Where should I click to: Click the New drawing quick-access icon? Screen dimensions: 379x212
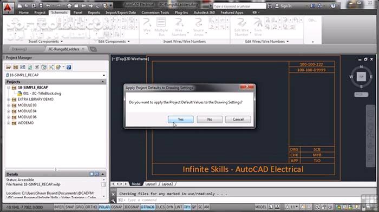[20, 5]
